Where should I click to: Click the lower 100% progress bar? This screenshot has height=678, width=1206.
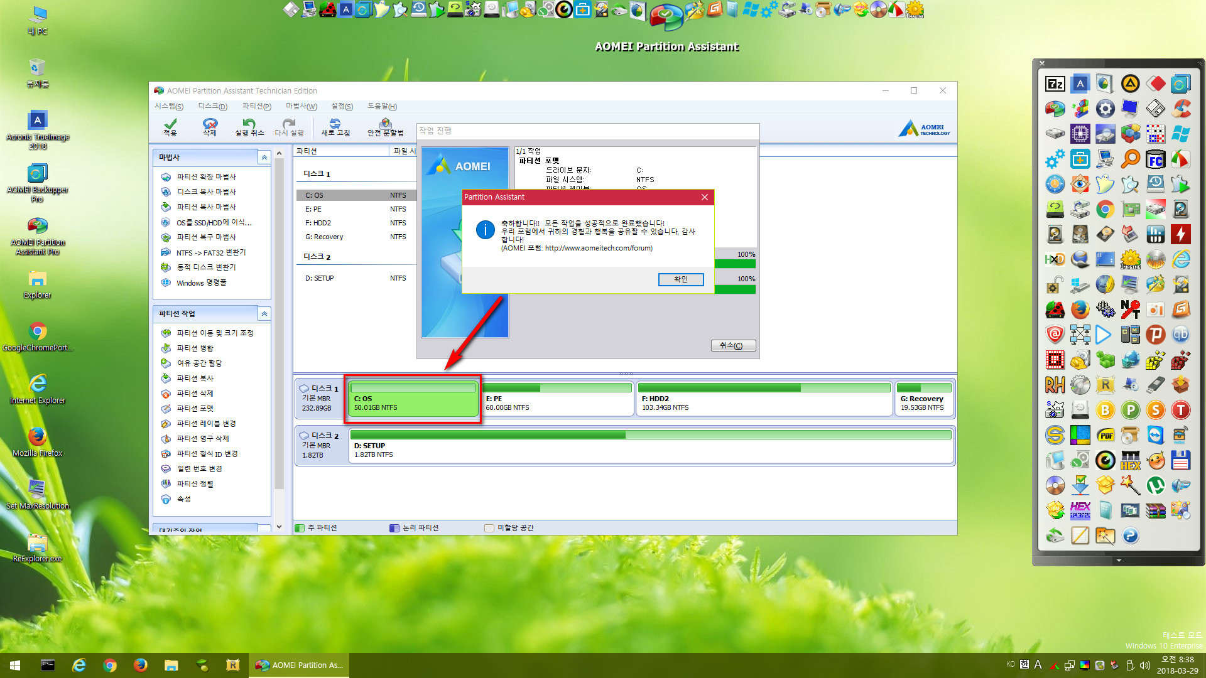coord(735,289)
